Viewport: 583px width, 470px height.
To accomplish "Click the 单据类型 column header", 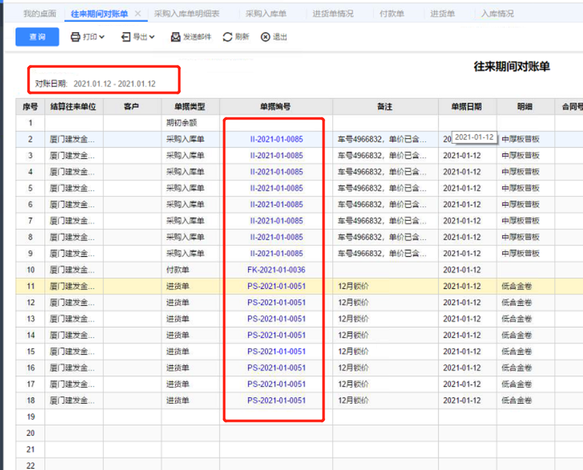I will pyautogui.click(x=190, y=107).
